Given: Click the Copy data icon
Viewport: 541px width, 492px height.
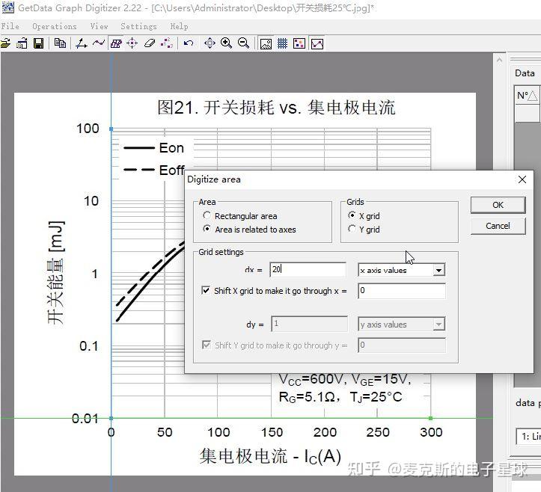Looking at the screenshot, I should [60, 43].
